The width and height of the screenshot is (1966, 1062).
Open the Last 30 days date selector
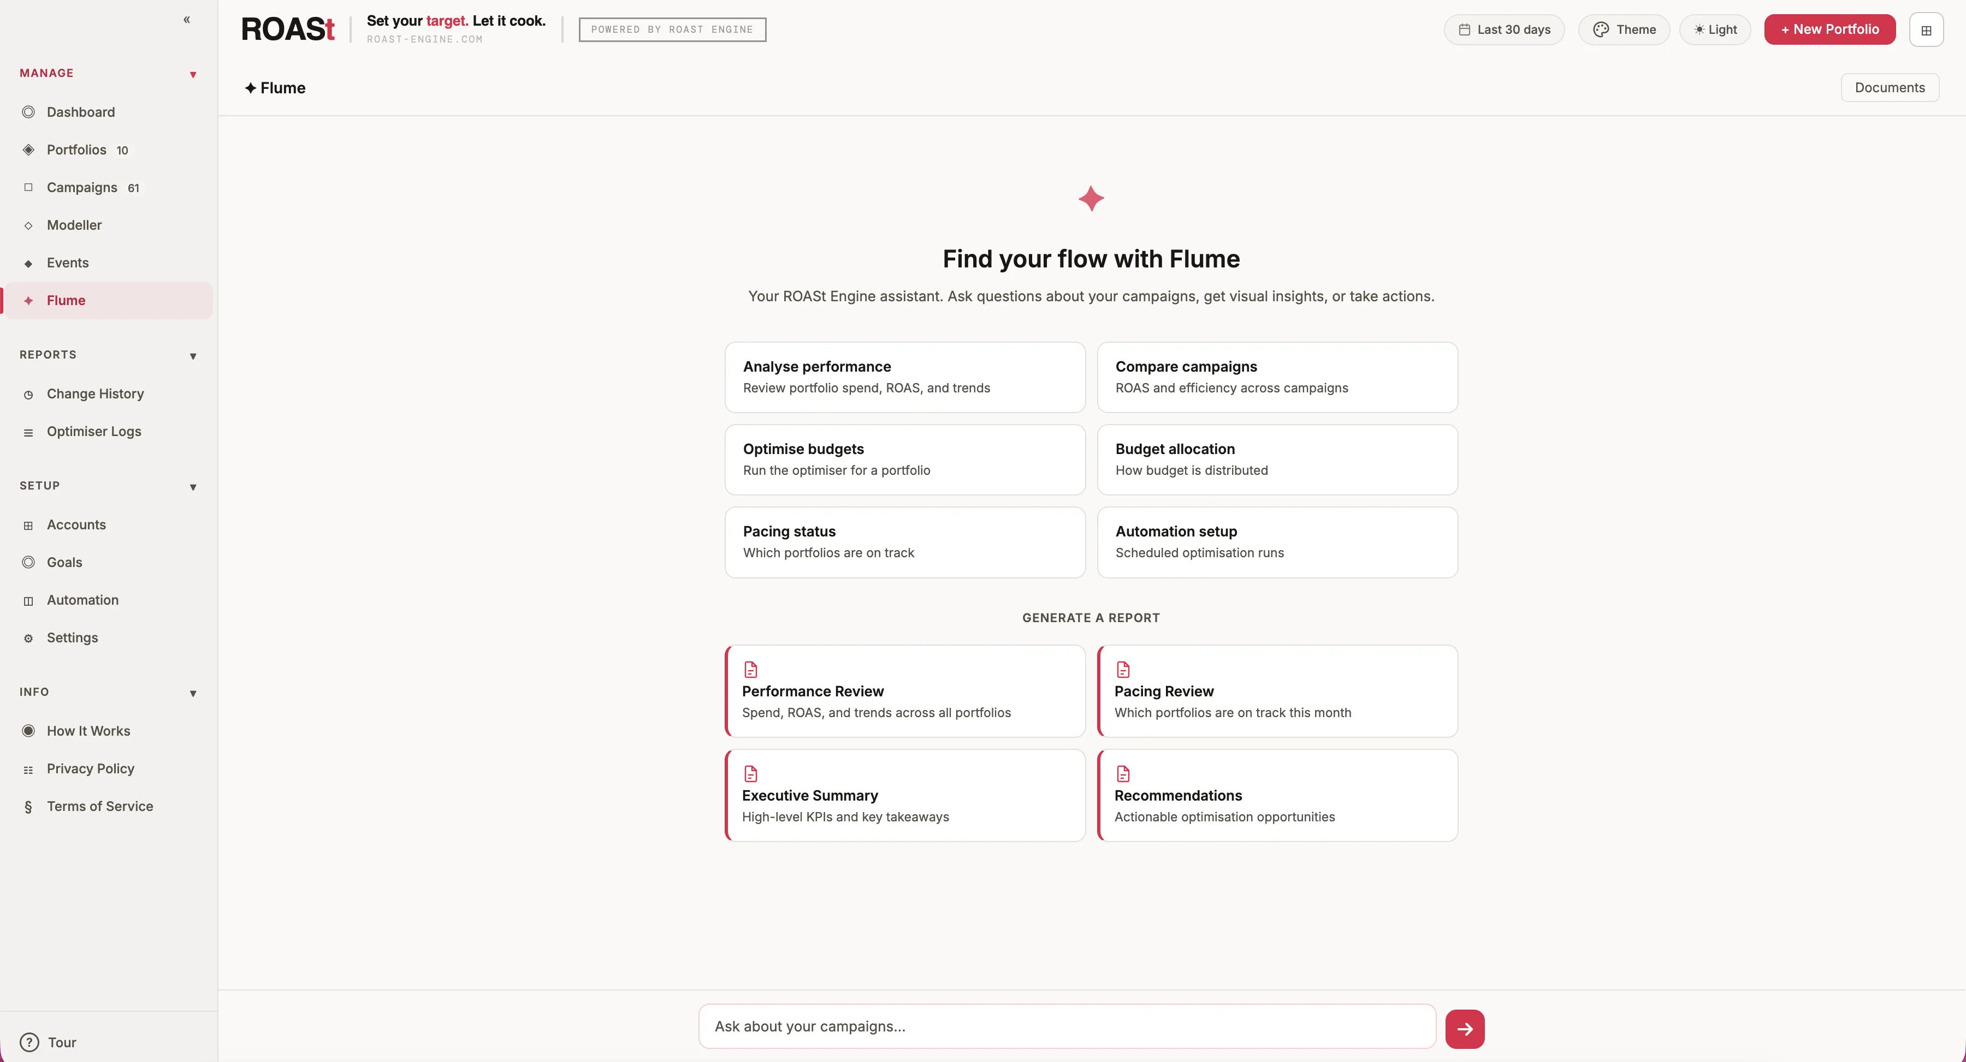[1503, 29]
